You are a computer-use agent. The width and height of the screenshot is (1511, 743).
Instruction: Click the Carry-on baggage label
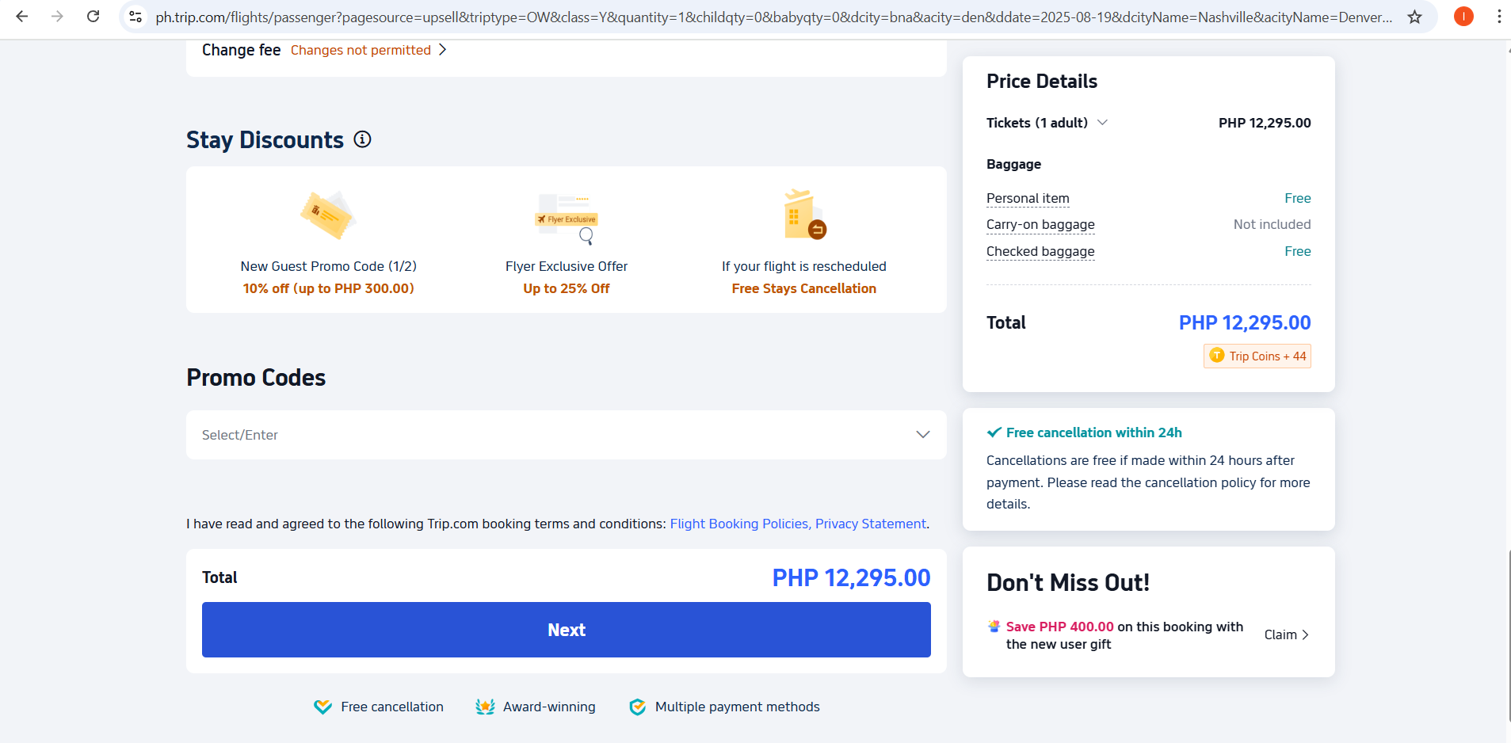[1040, 224]
